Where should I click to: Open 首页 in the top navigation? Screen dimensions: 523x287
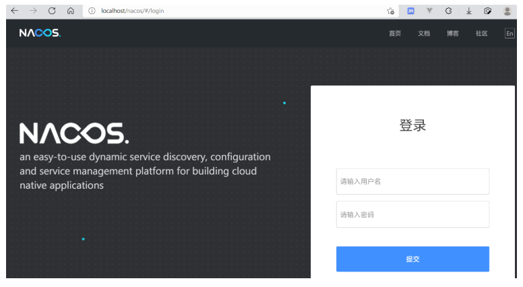(395, 33)
